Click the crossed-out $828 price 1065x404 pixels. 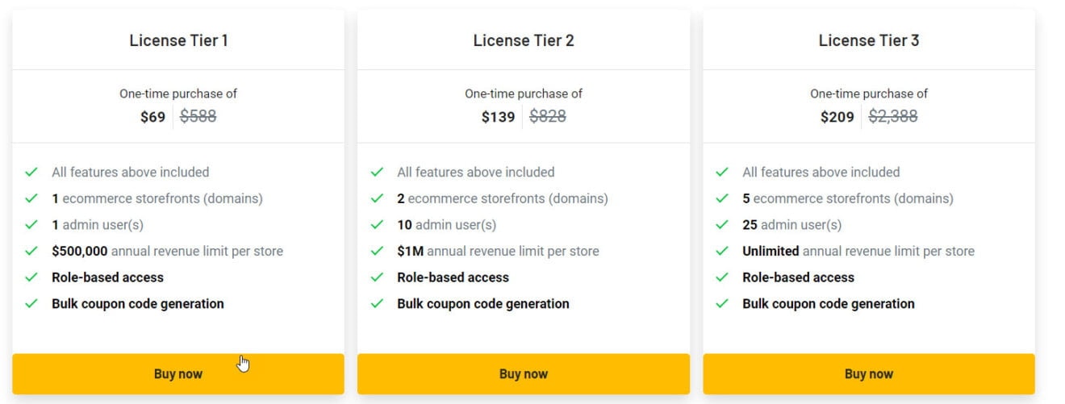[547, 117]
